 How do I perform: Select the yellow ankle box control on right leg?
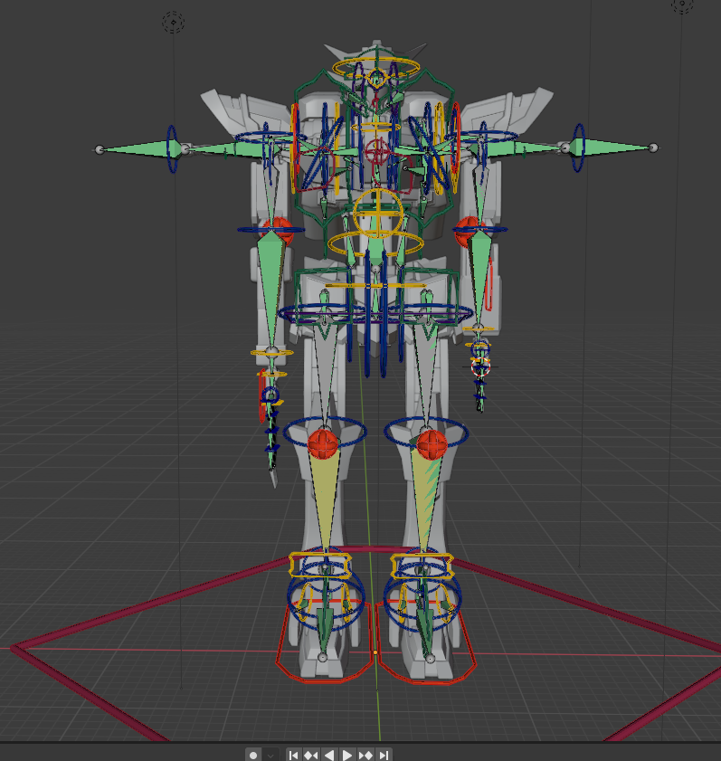422,566
